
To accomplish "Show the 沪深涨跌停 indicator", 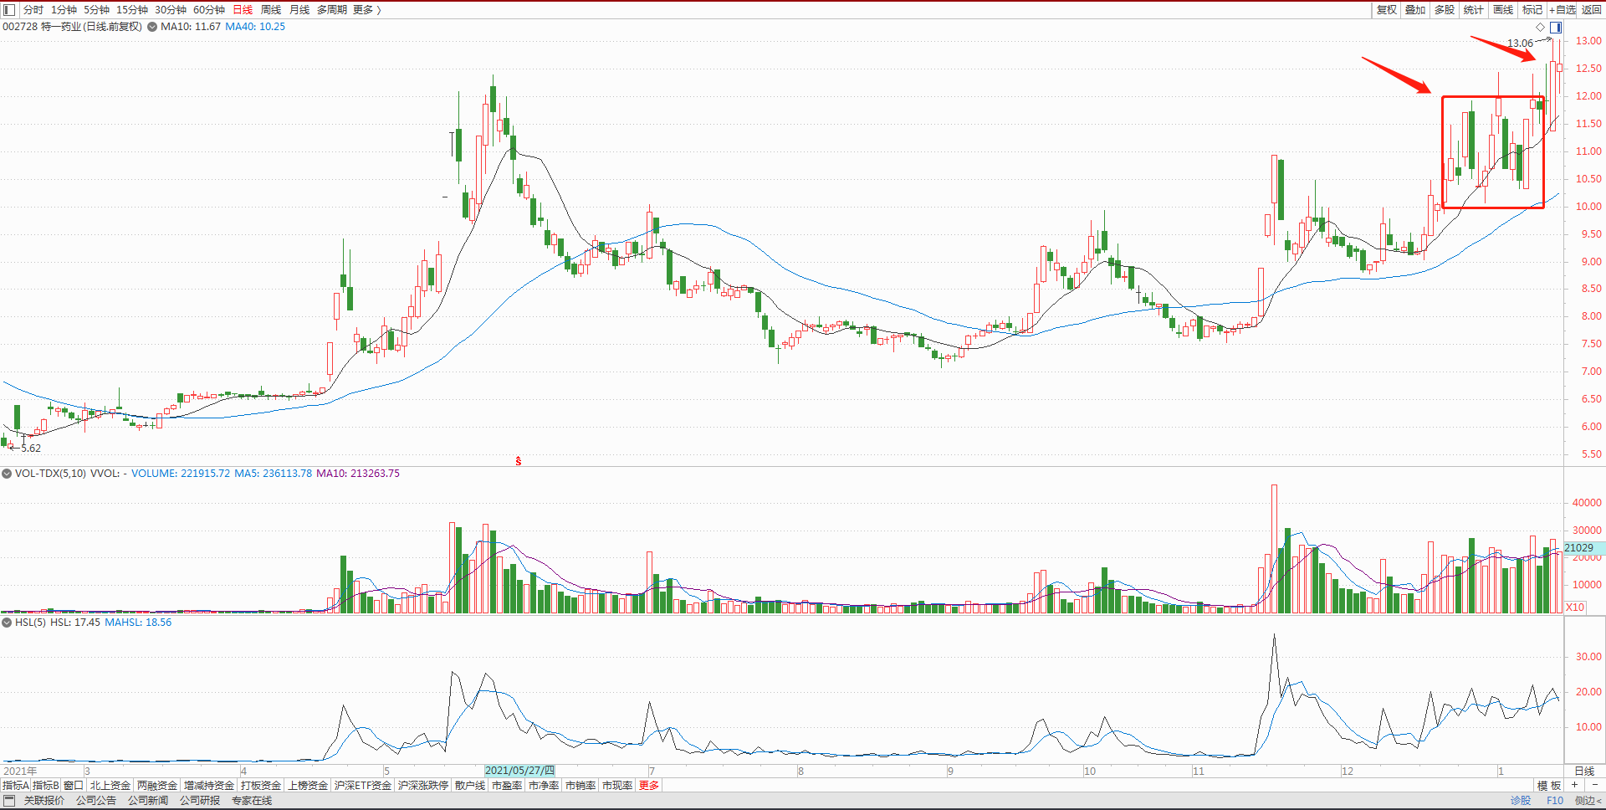I will [x=423, y=786].
